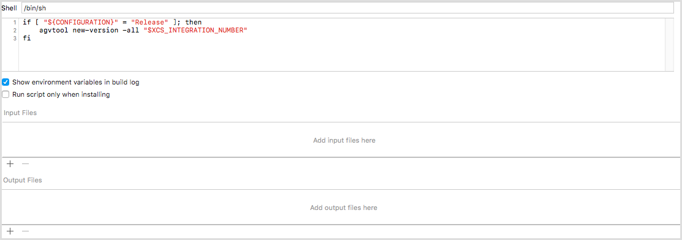Select line number 1 in the gutter

point(15,22)
